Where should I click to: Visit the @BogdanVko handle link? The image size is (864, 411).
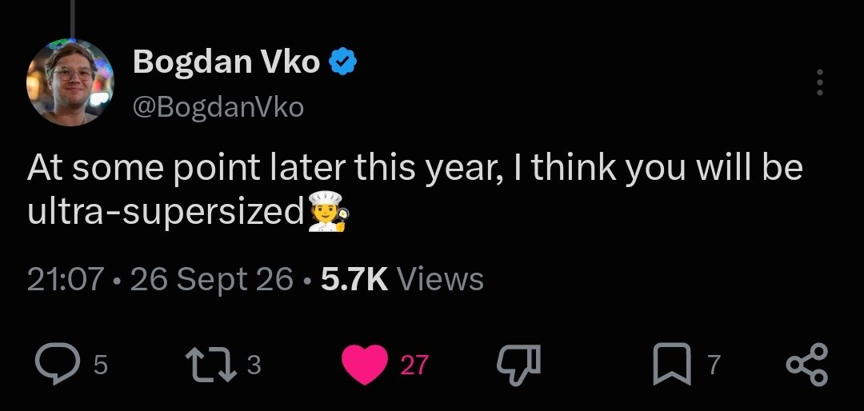218,107
